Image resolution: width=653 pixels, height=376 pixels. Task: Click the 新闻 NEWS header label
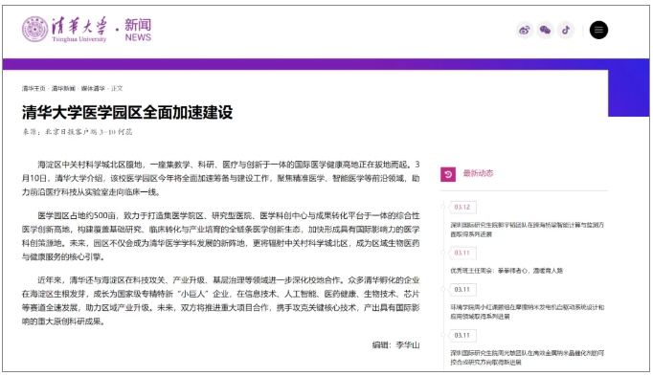click(138, 30)
